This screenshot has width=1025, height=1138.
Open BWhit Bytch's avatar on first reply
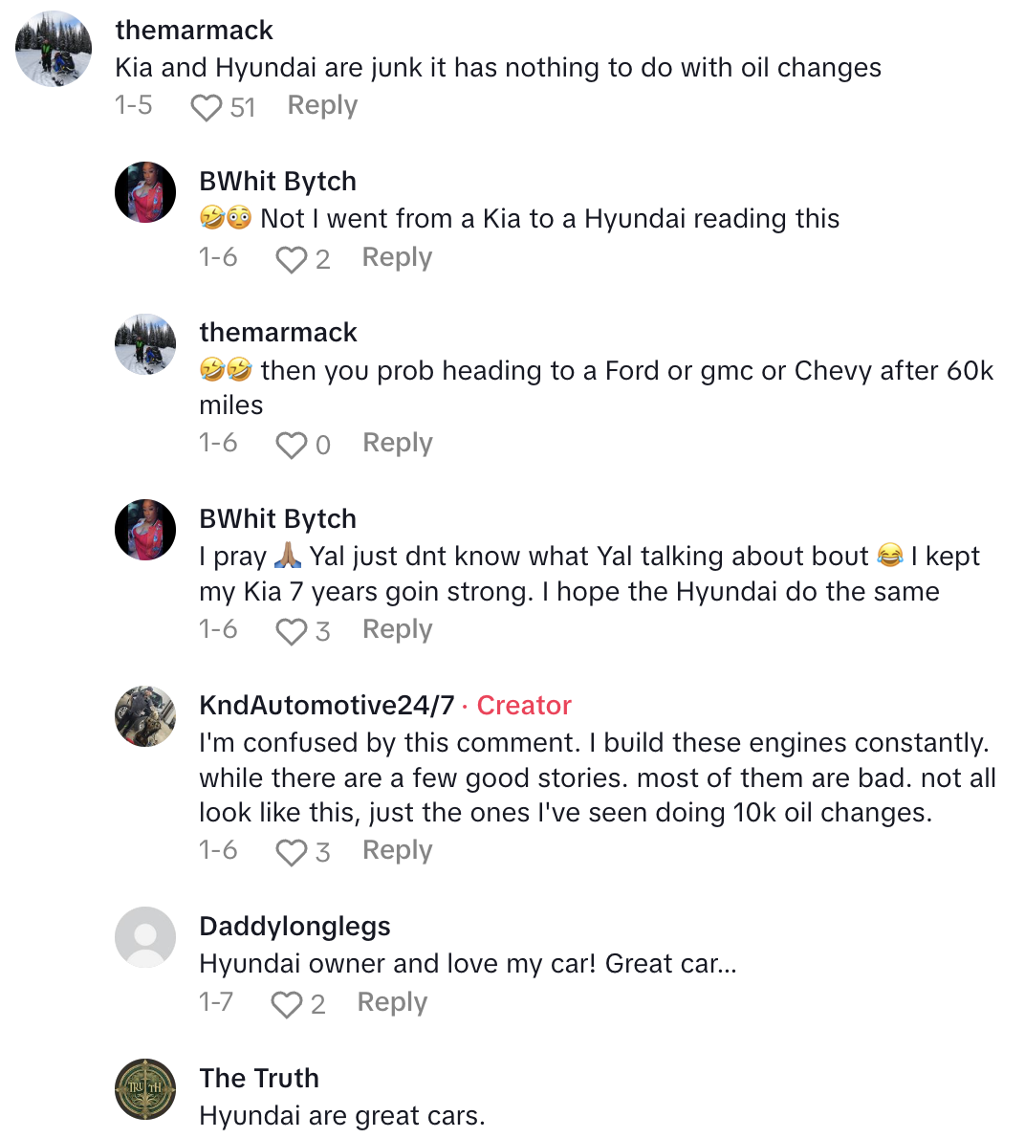click(145, 192)
